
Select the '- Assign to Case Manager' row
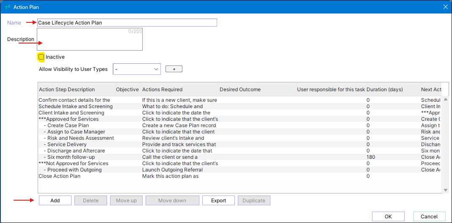pyautogui.click(x=240, y=132)
